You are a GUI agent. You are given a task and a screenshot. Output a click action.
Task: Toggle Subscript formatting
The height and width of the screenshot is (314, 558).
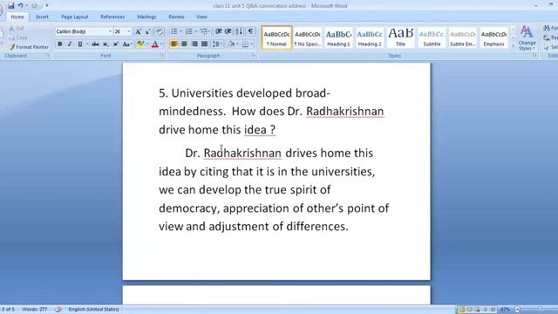(x=105, y=44)
